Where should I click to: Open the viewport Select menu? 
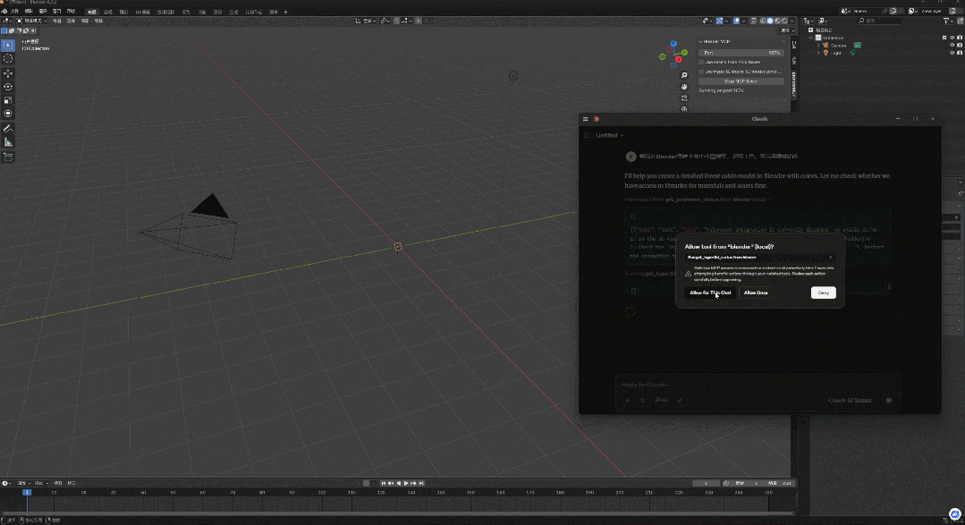[71, 20]
